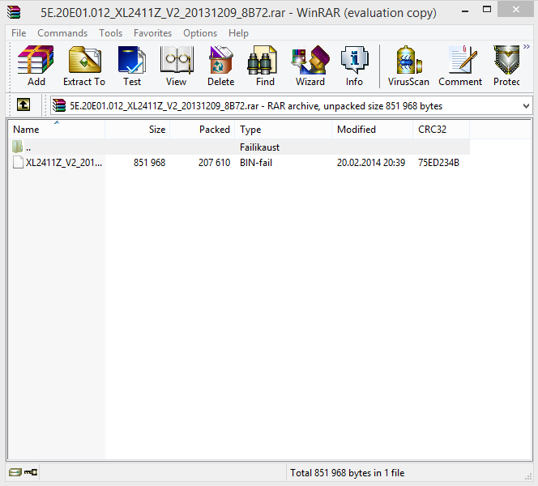Image resolution: width=538 pixels, height=486 pixels.
Task: Sort by the Size column header
Action: (x=137, y=130)
